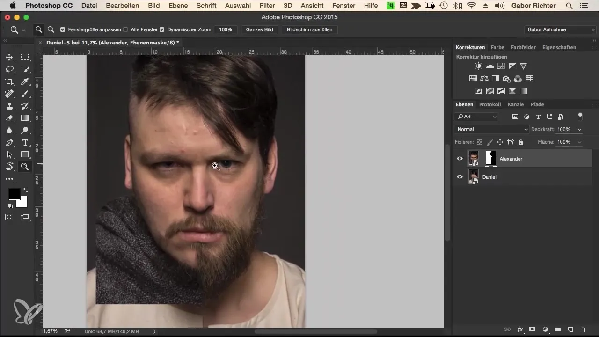Add a Brightness/Contrast adjustment
Screen dimensions: 599x337
(478, 66)
